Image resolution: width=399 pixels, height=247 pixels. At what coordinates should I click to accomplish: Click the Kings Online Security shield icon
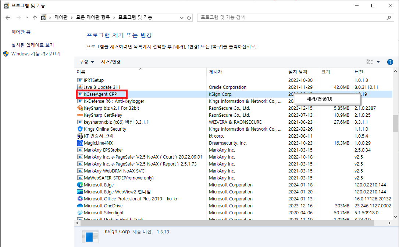pos(80,129)
